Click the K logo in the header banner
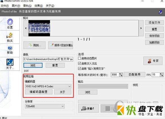Screen dimensions: 165x119 [x=160, y=12]
